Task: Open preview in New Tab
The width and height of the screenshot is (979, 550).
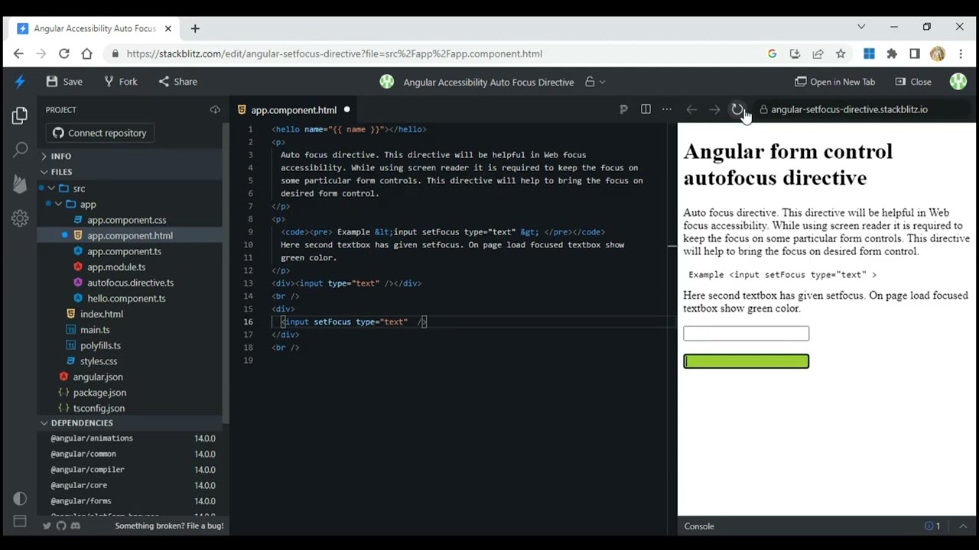Action: [x=834, y=82]
